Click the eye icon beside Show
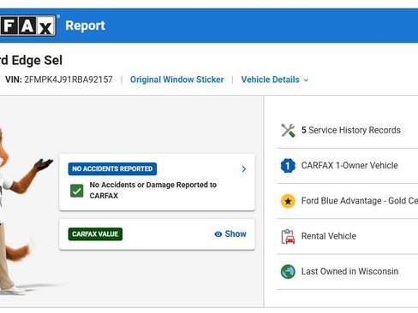 tap(218, 234)
